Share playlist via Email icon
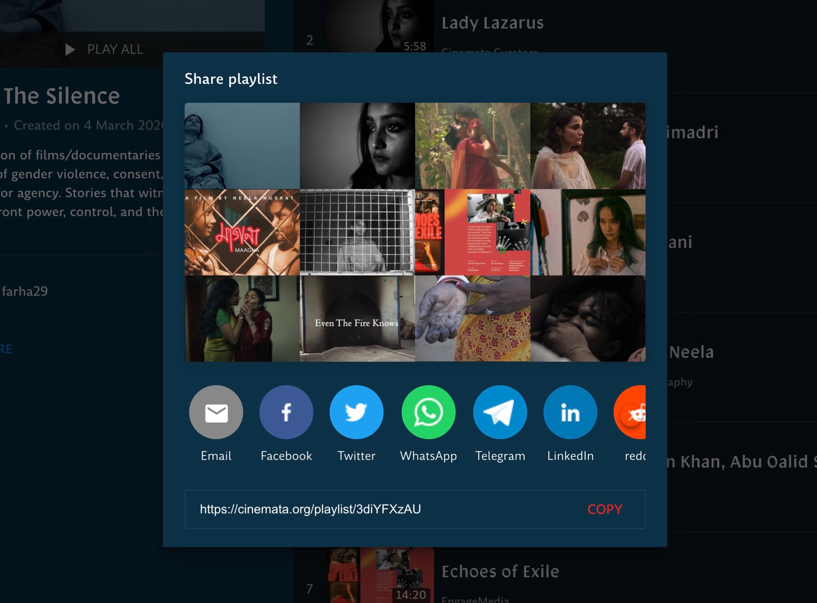 point(216,412)
